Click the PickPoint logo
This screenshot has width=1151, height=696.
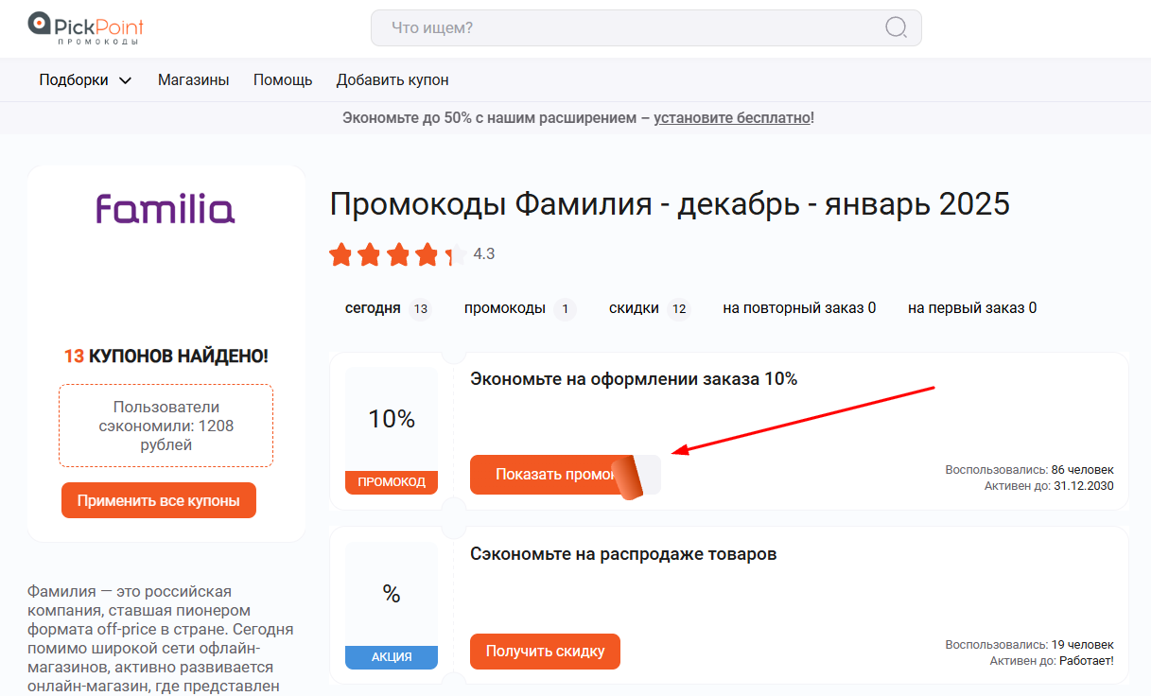(x=83, y=27)
